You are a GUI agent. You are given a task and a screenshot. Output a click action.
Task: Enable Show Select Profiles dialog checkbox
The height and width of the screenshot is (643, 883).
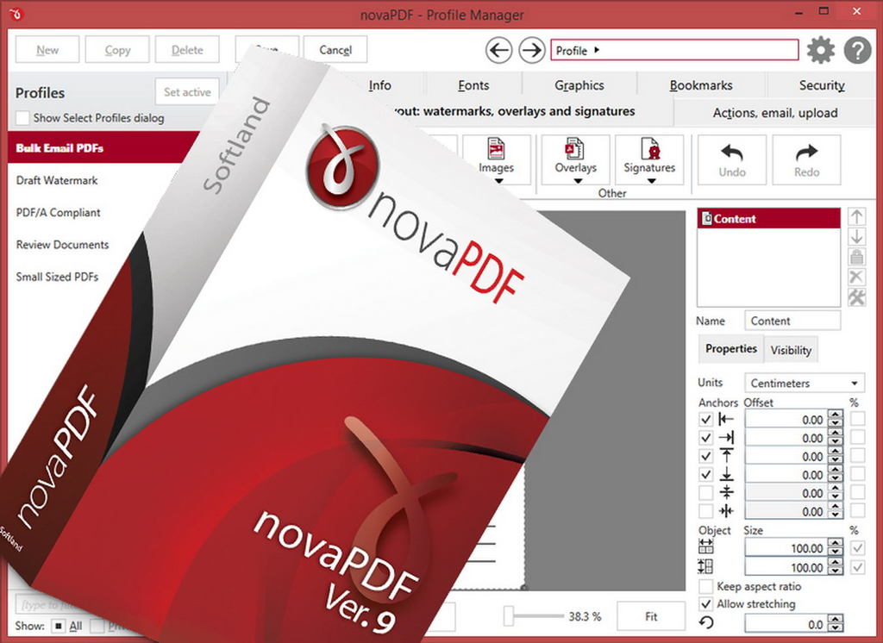[22, 118]
